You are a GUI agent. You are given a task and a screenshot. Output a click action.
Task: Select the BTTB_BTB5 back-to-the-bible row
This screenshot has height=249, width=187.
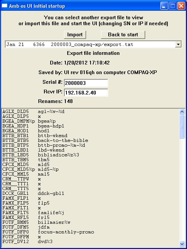click(90, 140)
